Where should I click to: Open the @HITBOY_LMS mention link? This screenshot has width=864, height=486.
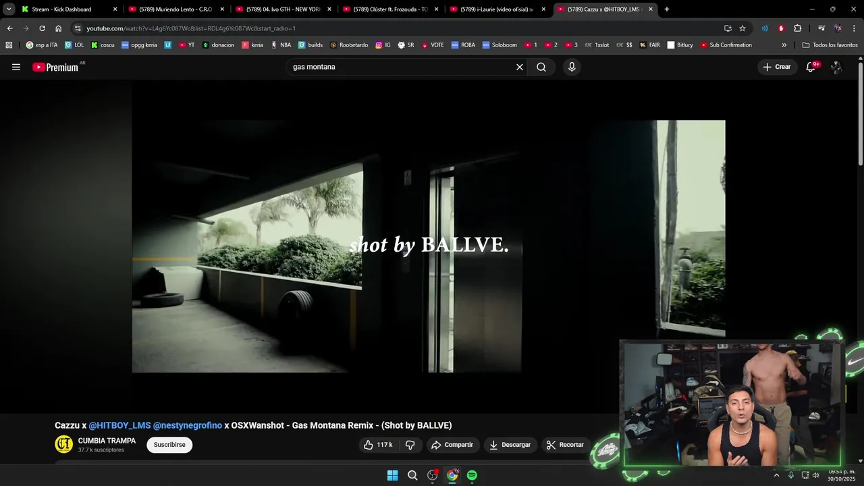coord(119,425)
